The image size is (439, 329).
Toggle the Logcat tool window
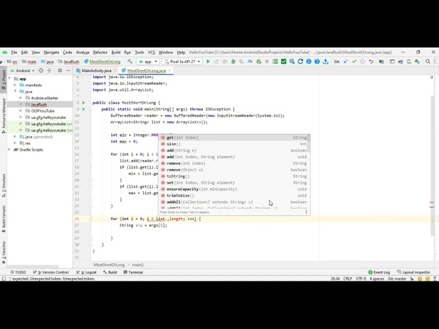click(x=86, y=272)
